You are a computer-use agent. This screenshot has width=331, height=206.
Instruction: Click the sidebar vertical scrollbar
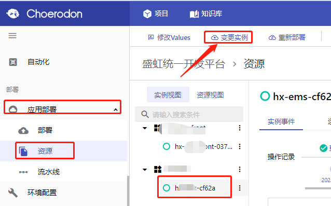tap(128, 191)
